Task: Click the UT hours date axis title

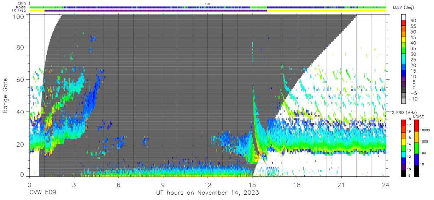Action: [x=208, y=193]
